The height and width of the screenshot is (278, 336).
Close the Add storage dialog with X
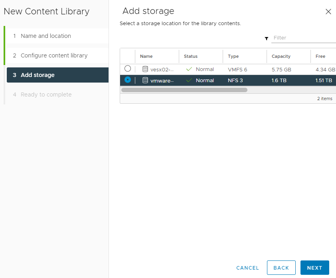click(328, 12)
